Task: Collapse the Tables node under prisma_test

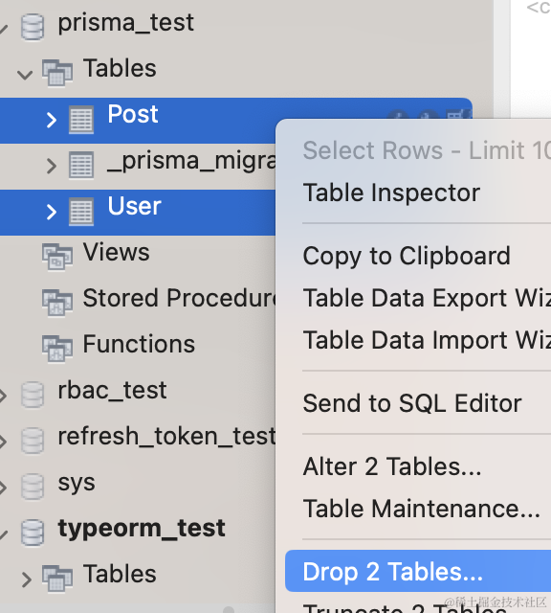Action: coord(25,75)
